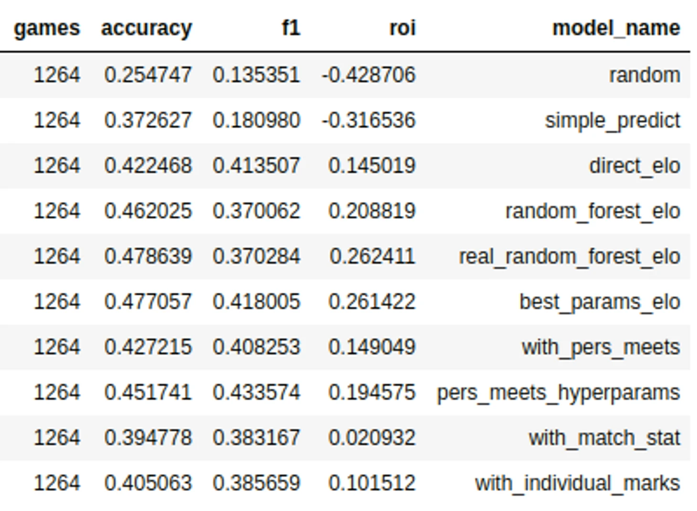Click the roi column header
Screen dimensions: 697x511
[x=402, y=28]
